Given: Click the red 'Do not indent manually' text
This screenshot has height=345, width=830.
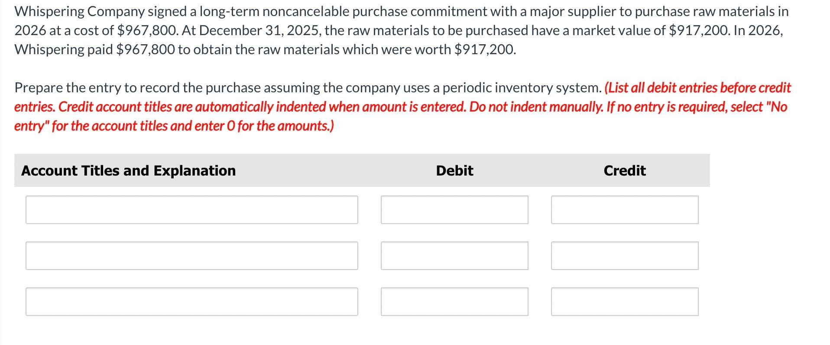Looking at the screenshot, I should [536, 107].
